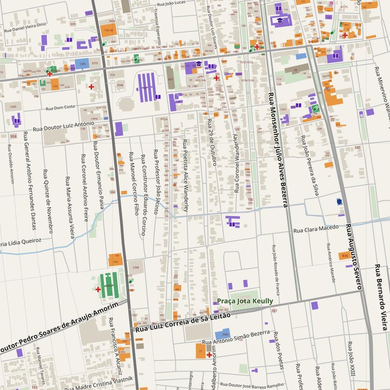Select pill icon near number 41-75
The image size is (390, 390).
(x=332, y=32)
